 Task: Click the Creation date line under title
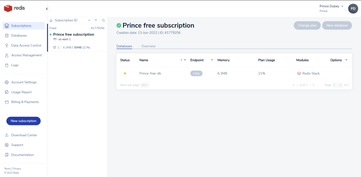point(149,33)
